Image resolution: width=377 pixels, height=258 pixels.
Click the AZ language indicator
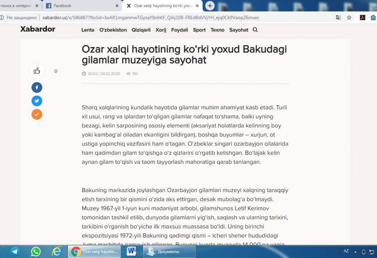pyautogui.click(x=346, y=251)
